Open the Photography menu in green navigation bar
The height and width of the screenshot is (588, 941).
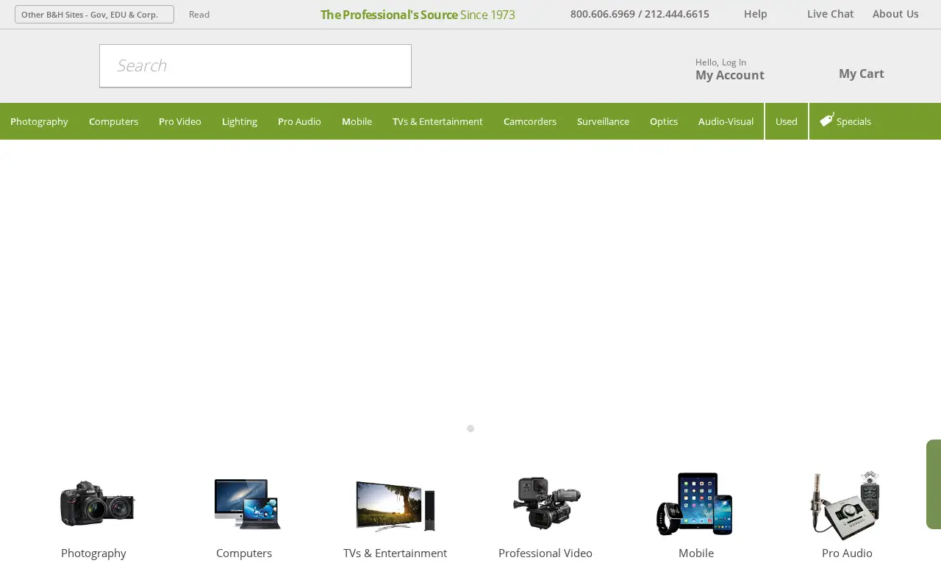[x=39, y=121]
